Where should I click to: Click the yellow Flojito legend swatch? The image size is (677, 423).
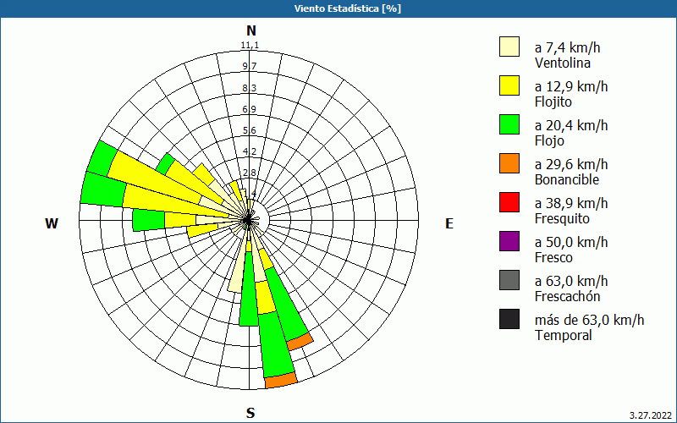[509, 85]
